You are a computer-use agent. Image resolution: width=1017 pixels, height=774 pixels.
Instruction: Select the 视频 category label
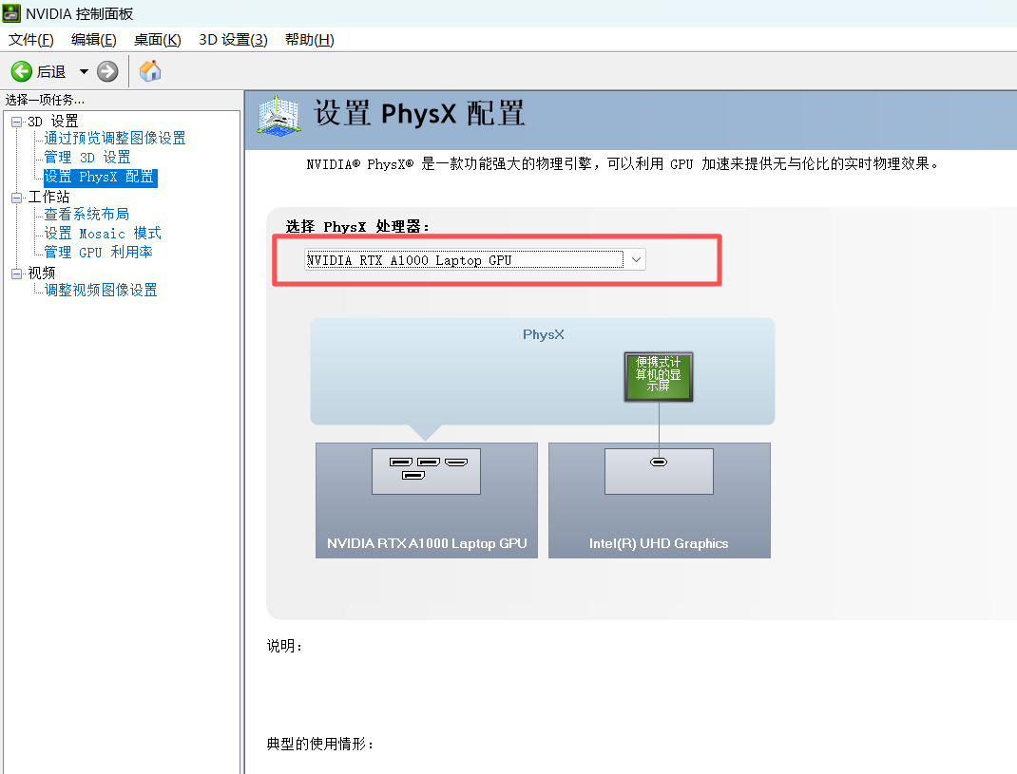click(42, 273)
